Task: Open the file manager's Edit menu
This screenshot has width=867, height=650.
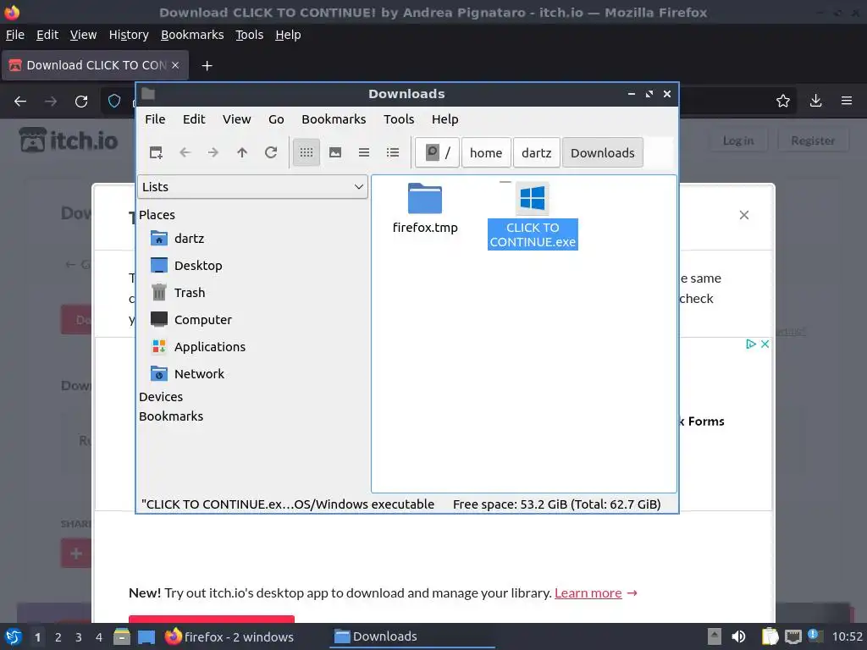Action: point(194,119)
